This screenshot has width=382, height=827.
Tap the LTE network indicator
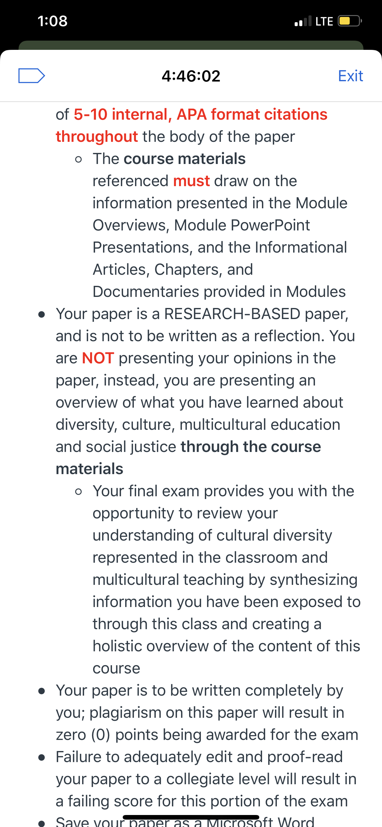pyautogui.click(x=324, y=21)
